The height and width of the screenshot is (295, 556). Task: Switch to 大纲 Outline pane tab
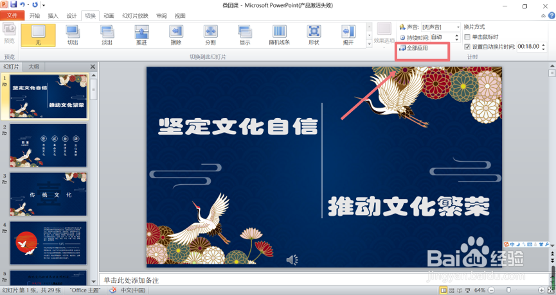(34, 67)
